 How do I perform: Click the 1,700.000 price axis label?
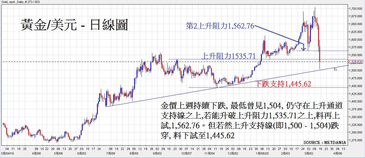click(356, 9)
